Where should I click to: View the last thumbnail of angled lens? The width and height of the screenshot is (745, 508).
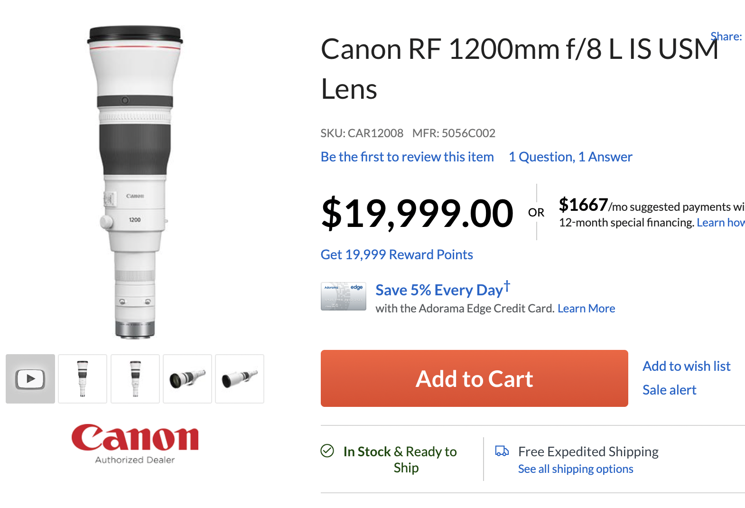pyautogui.click(x=240, y=379)
